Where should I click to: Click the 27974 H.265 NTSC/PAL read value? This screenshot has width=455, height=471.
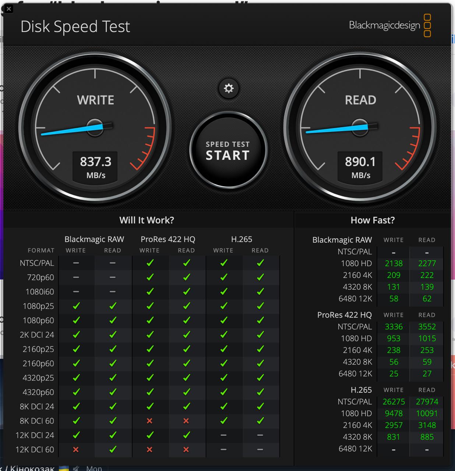tap(427, 402)
